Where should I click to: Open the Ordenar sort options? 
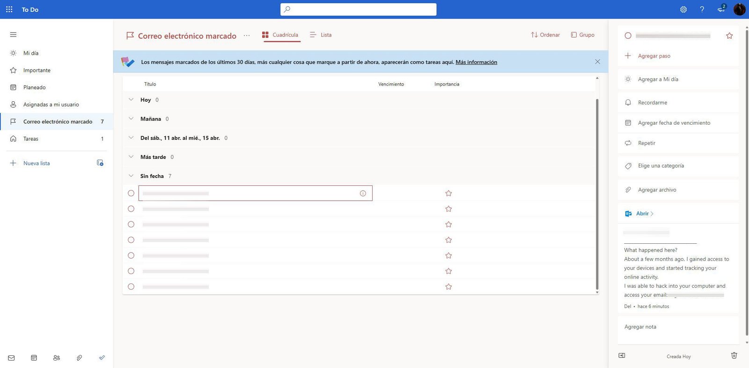[x=545, y=35]
